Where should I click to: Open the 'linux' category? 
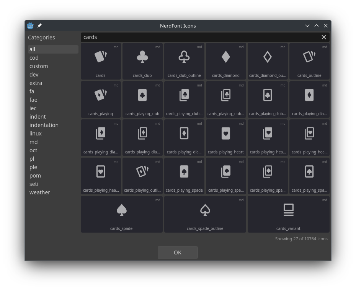pyautogui.click(x=53, y=134)
